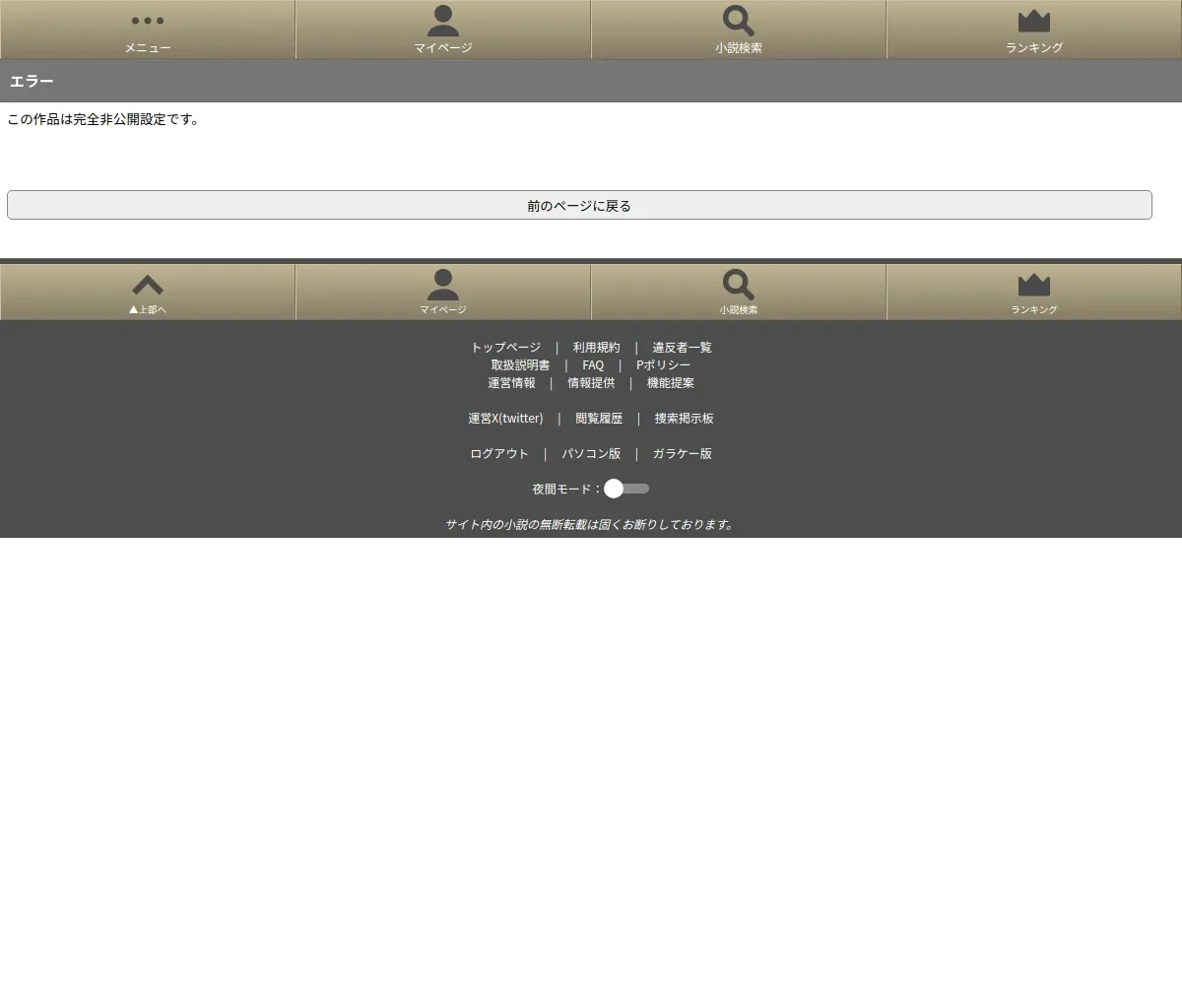Screen dimensions: 1182x985
Task: Click the bottom bar ランキング crown icon
Action: 1034,285
